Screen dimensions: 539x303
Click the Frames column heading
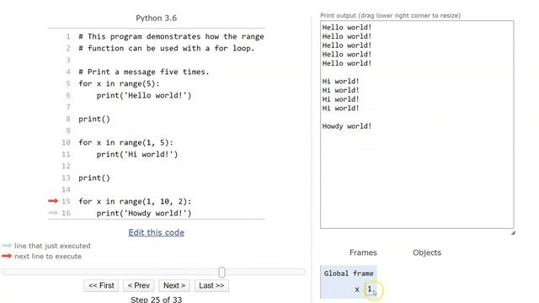[x=363, y=252]
